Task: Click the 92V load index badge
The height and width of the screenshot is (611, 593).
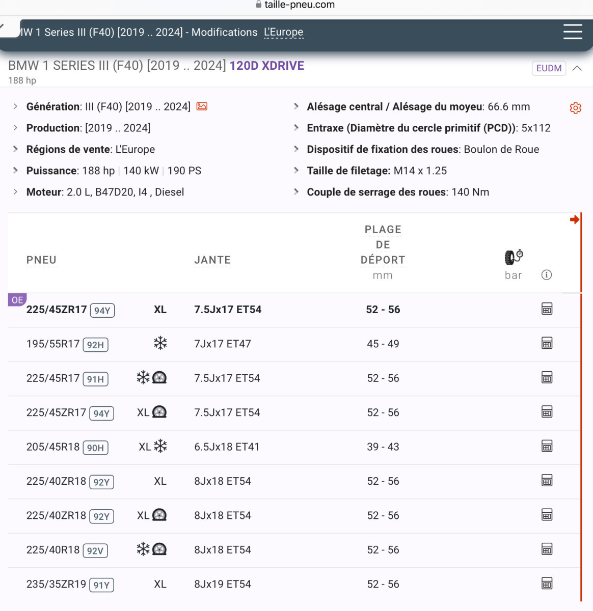Action: [95, 551]
